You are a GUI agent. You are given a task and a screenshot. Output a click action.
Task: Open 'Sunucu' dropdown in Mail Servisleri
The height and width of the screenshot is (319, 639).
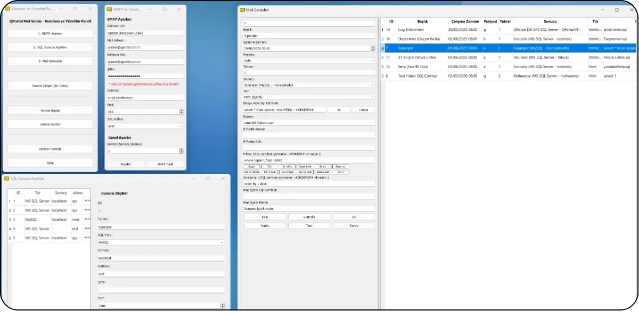click(x=309, y=85)
